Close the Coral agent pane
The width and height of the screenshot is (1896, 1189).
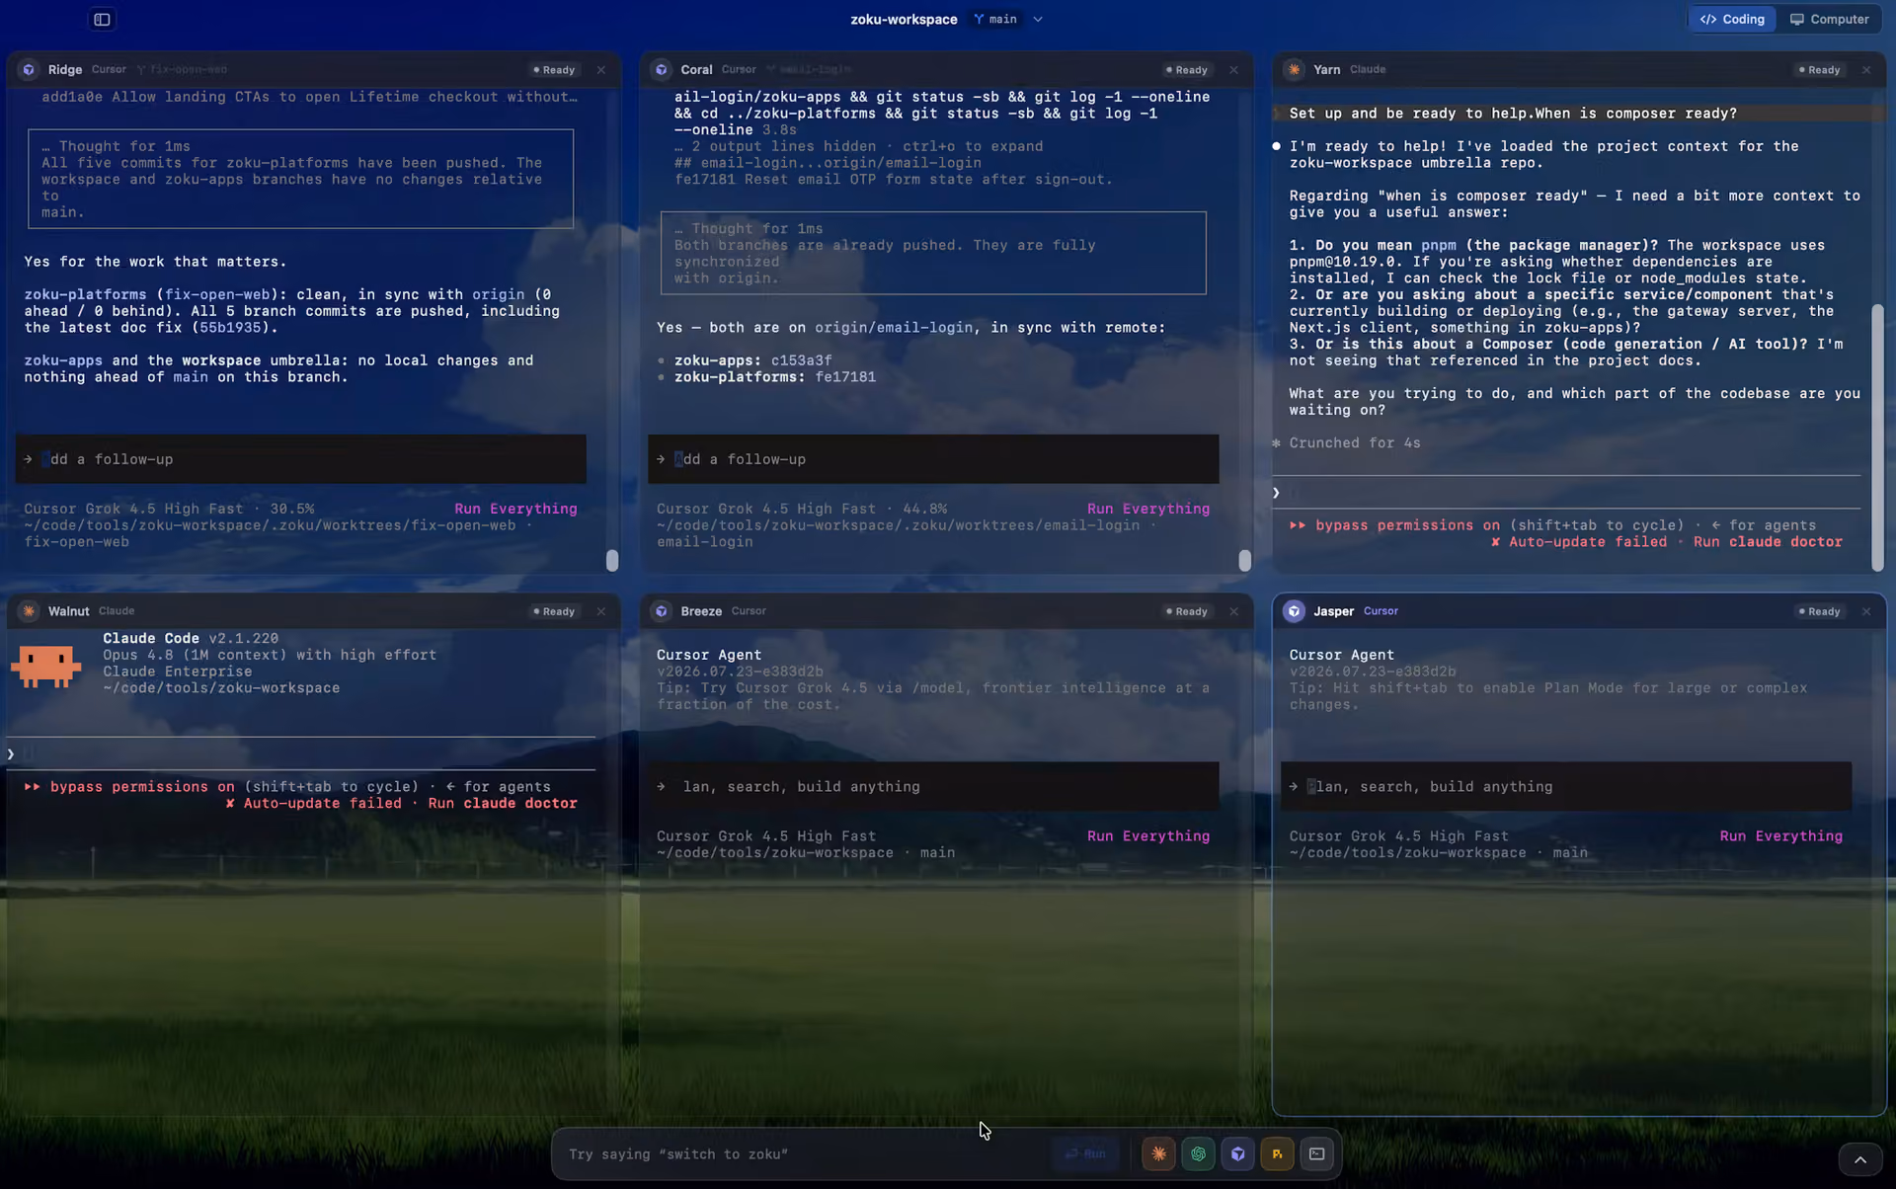(x=1233, y=70)
